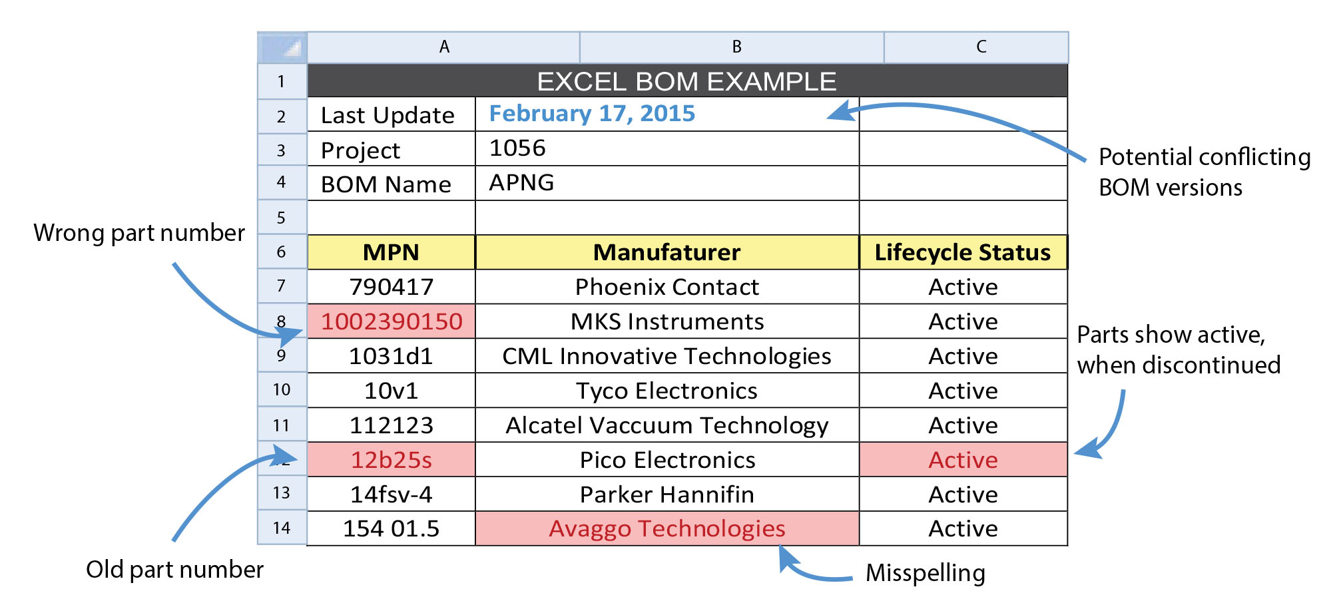Select the February 17, 2015 date cell

pos(667,114)
